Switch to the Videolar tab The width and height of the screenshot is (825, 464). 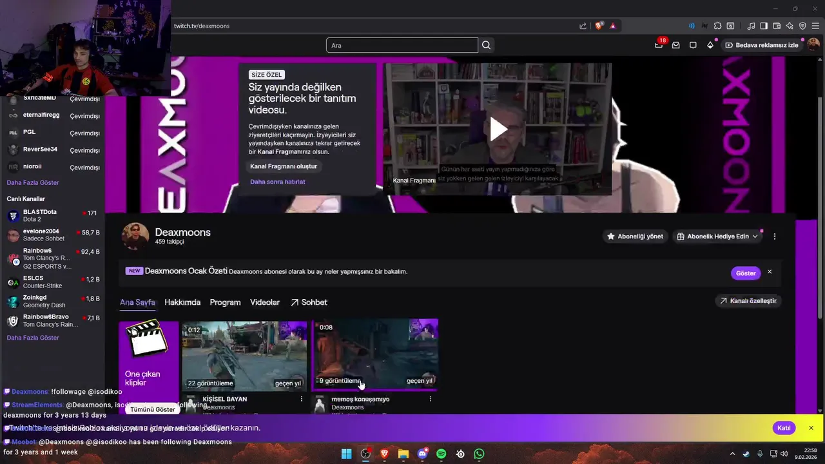pos(265,302)
